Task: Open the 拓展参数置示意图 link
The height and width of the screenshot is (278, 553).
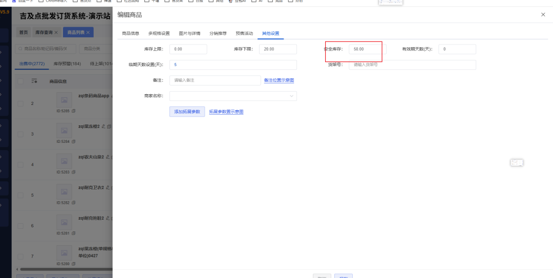Action: click(226, 112)
